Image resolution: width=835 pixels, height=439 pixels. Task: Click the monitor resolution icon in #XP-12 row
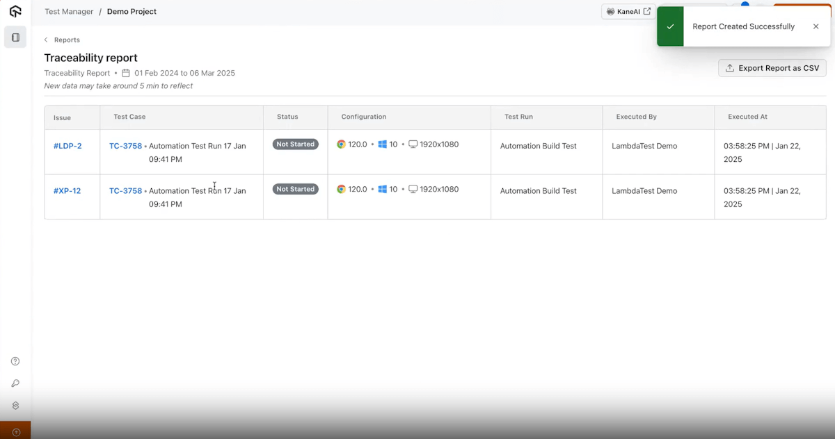[x=413, y=189]
